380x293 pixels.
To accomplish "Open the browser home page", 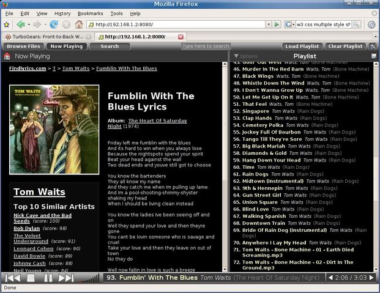I will tap(79, 24).
